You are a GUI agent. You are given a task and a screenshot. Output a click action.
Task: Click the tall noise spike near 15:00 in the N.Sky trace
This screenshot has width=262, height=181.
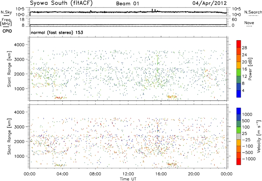152,10
